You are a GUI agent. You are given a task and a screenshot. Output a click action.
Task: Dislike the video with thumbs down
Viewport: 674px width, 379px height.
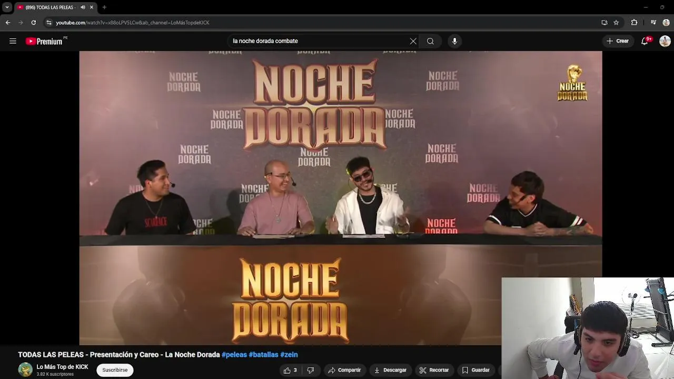(311, 370)
